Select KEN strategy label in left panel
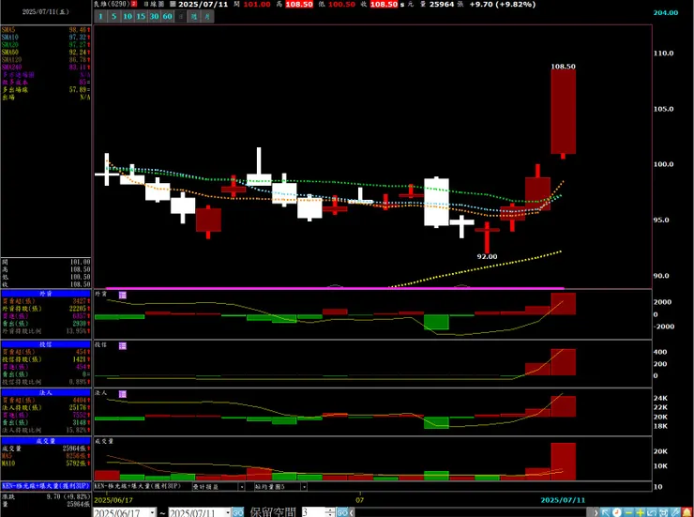694x517 pixels. coord(46,486)
